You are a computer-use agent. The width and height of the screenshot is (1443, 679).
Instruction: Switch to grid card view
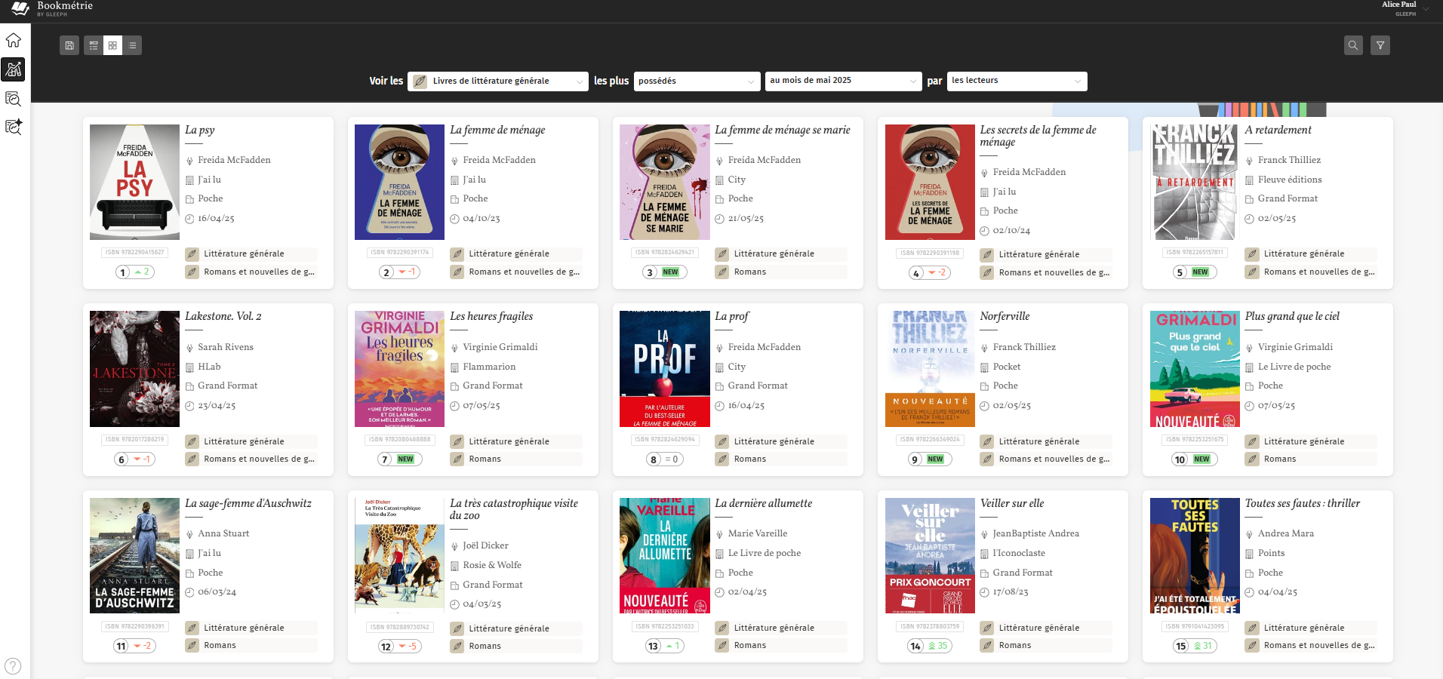[112, 45]
